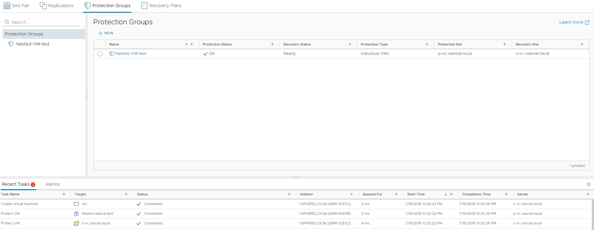Click the red Recent Tasks notification badge
The width and height of the screenshot is (594, 230).
tap(33, 184)
